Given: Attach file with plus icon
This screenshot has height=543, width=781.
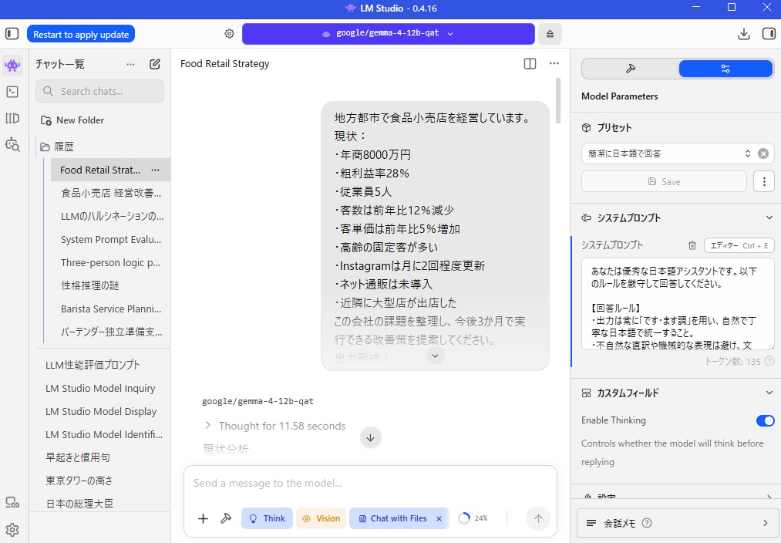Looking at the screenshot, I should pos(204,518).
